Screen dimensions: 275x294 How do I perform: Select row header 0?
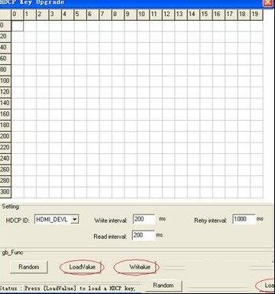(x=5, y=26)
